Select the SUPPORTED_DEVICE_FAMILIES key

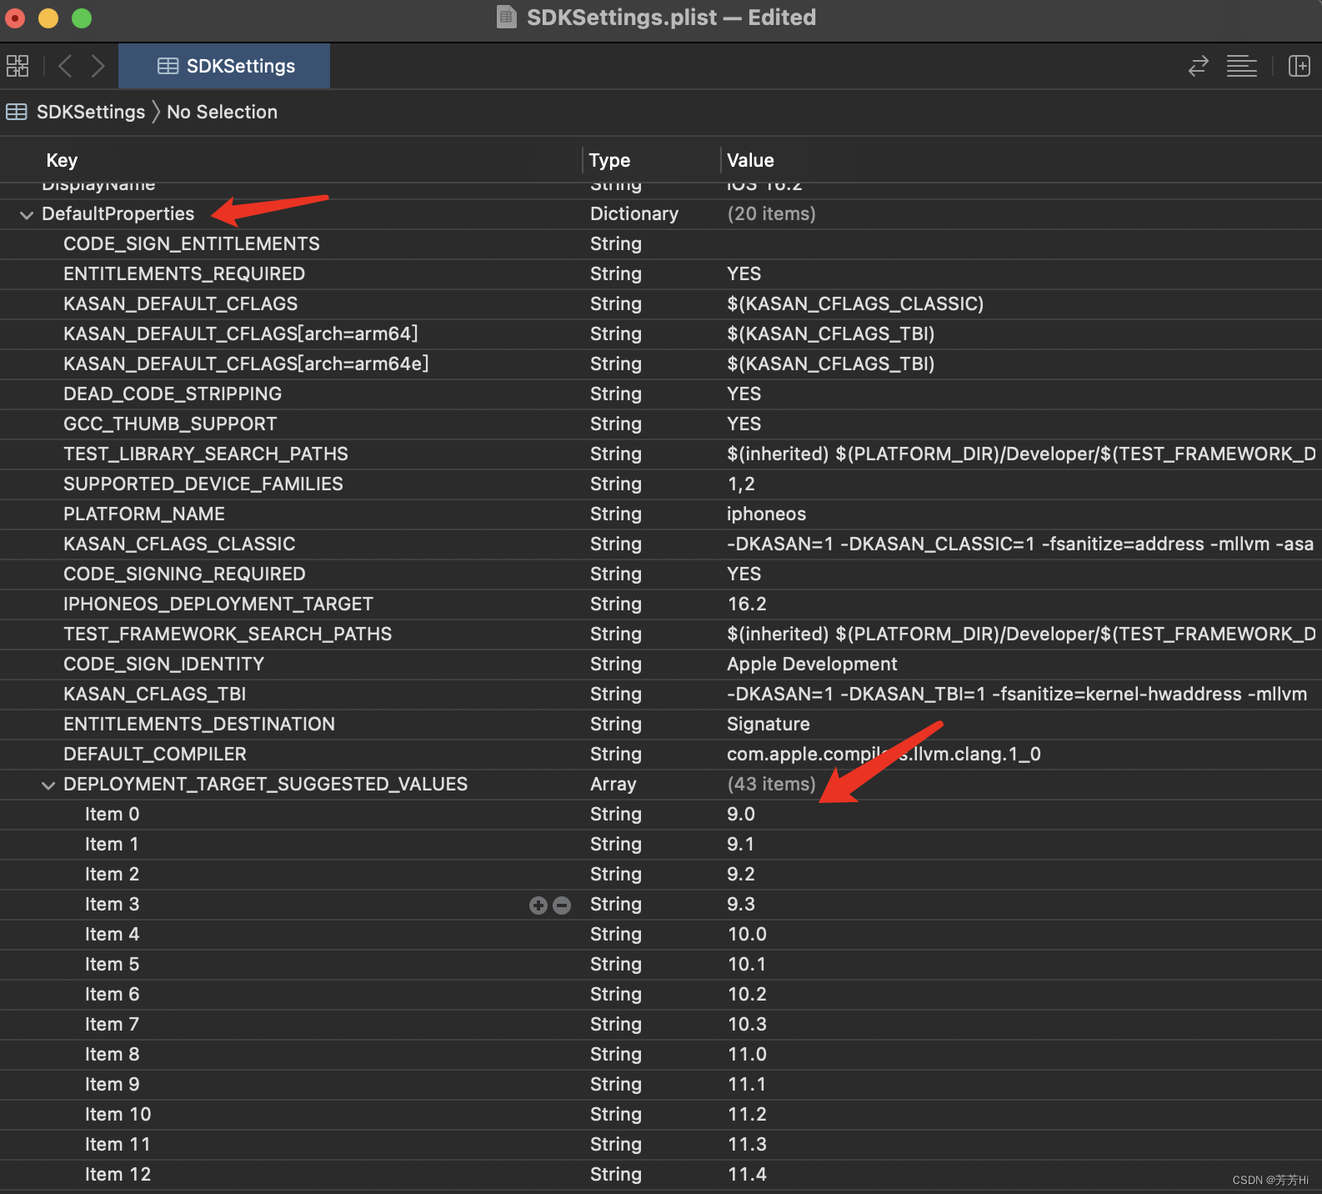(x=203, y=484)
